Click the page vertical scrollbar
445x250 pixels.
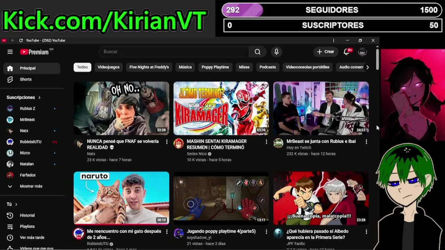click(377, 60)
